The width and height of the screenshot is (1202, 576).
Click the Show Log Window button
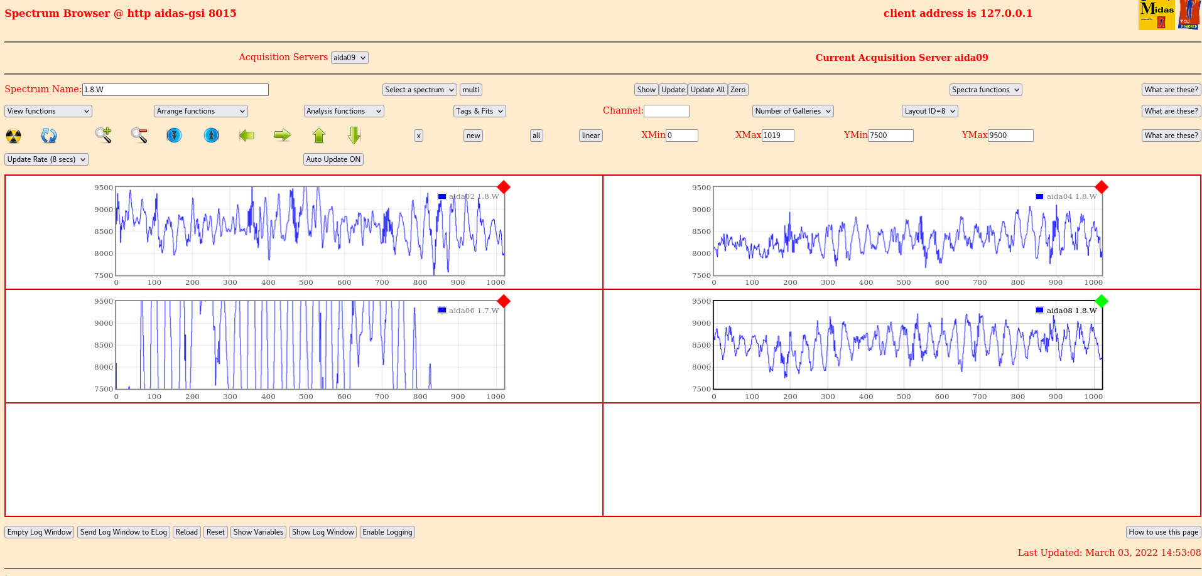(323, 532)
